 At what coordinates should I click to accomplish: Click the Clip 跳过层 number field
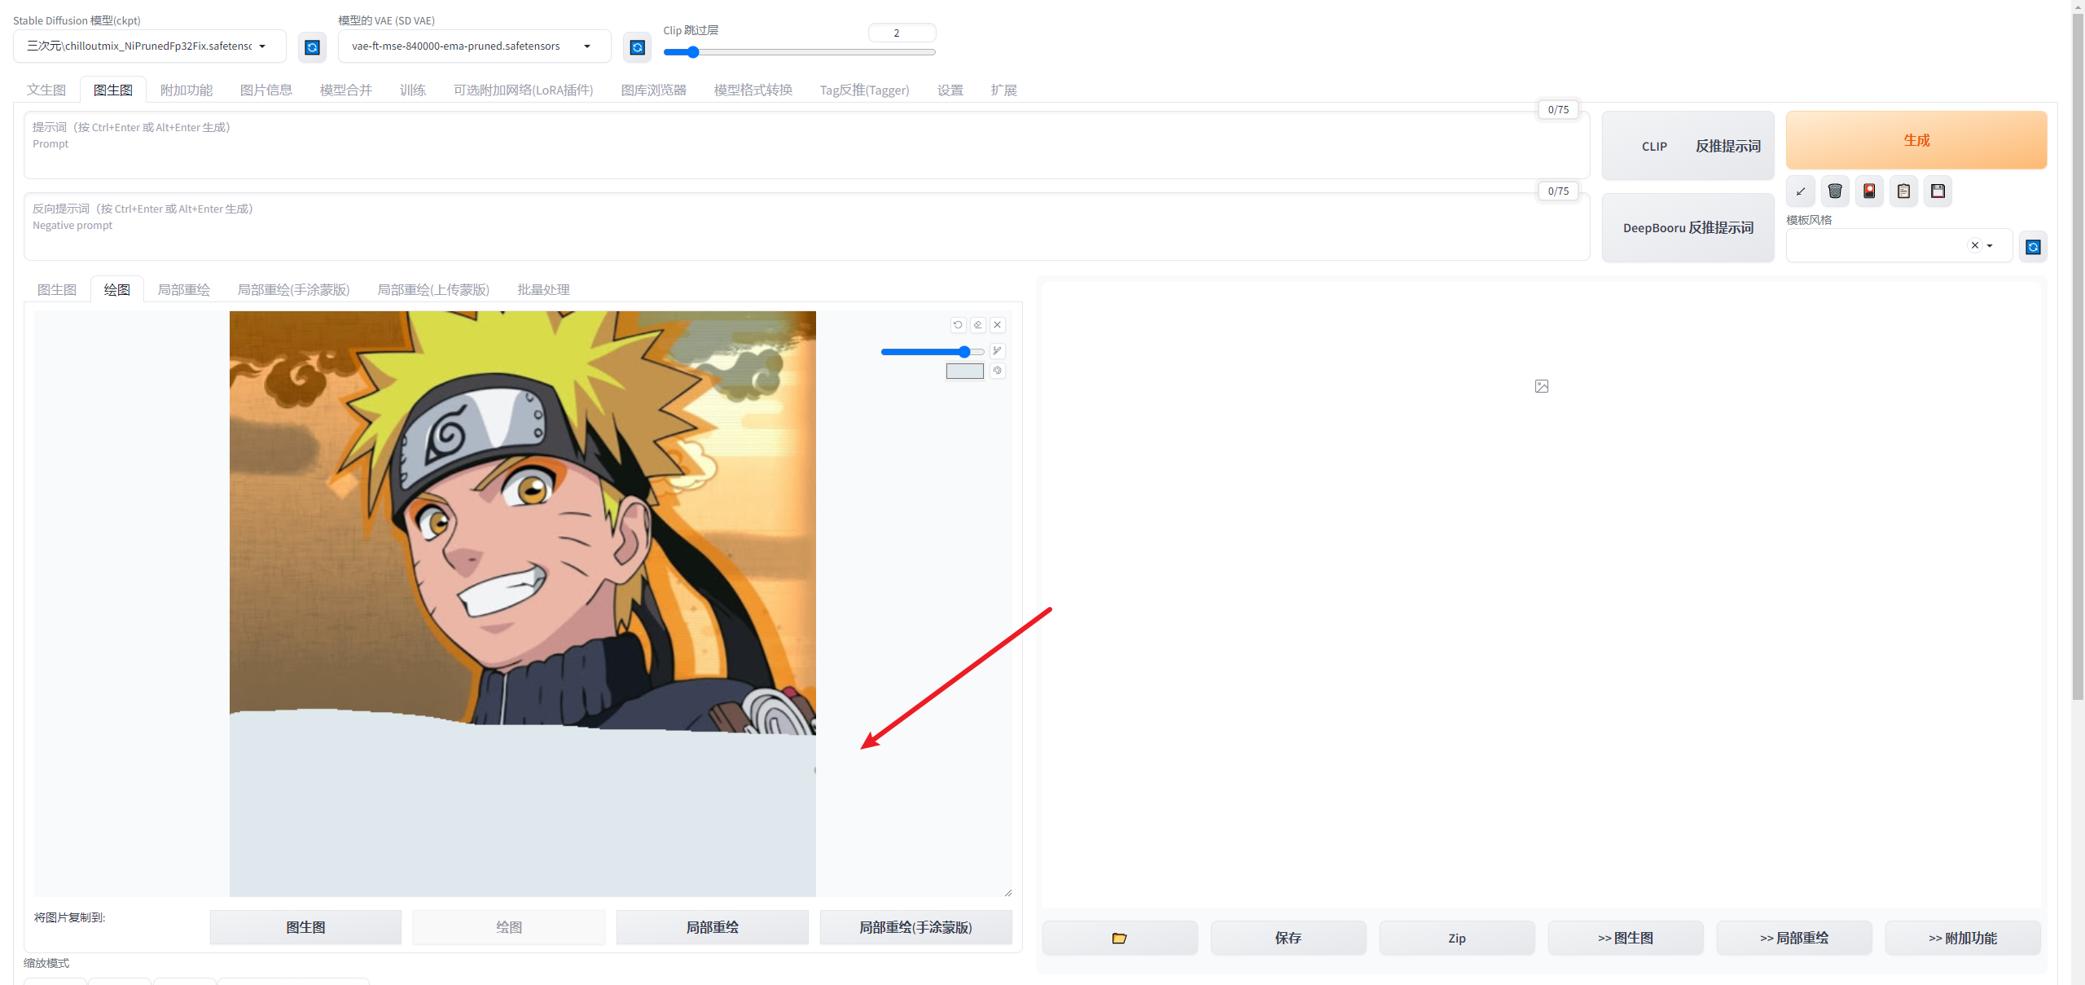click(902, 33)
